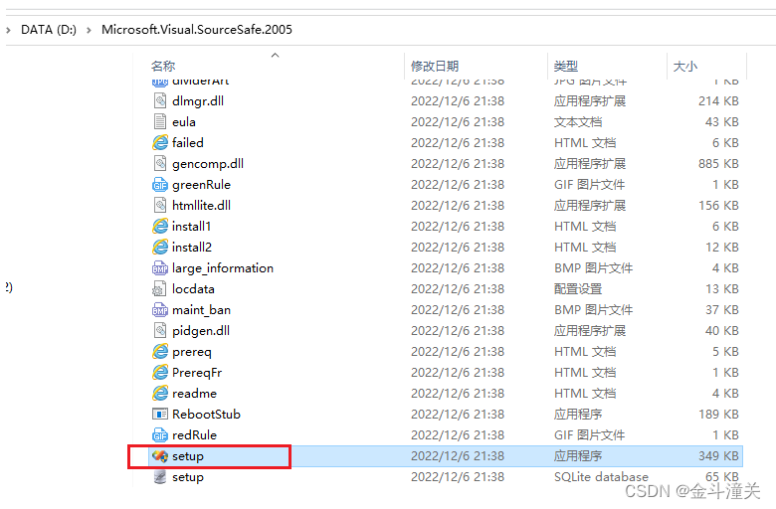Select the locdata file name
The image size is (776, 509).
[x=193, y=289]
